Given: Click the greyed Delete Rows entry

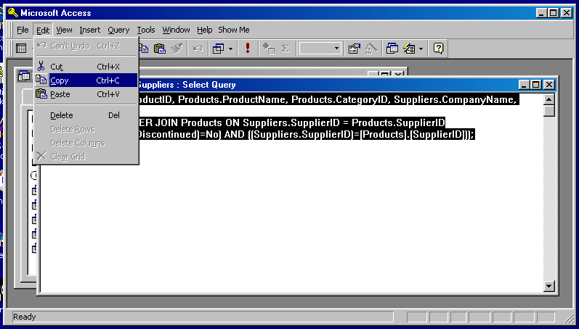Looking at the screenshot, I should pos(86,129).
